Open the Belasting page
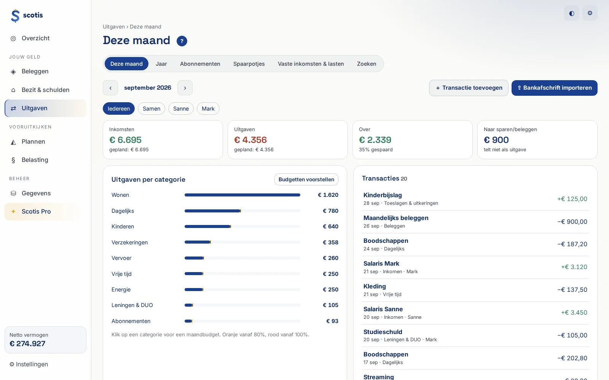The width and height of the screenshot is (609, 380). (x=45, y=160)
